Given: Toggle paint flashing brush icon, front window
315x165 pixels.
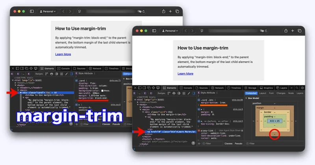Looking at the screenshot, I should pyautogui.click(x=189, y=93).
